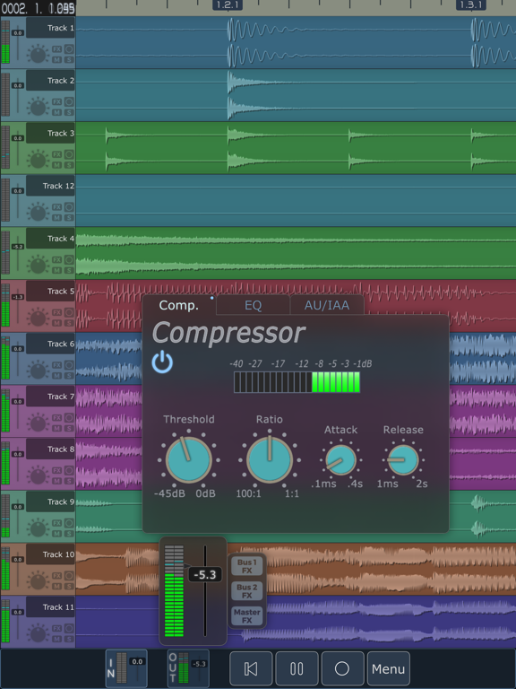This screenshot has width=516, height=689.
Task: Arm Track 2 for recording
Action: click(69, 102)
